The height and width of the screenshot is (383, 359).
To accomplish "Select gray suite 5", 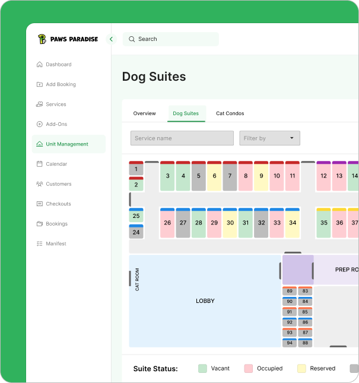I will tap(199, 176).
